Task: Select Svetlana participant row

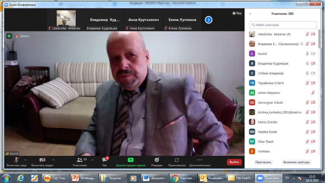Action: pos(283,151)
